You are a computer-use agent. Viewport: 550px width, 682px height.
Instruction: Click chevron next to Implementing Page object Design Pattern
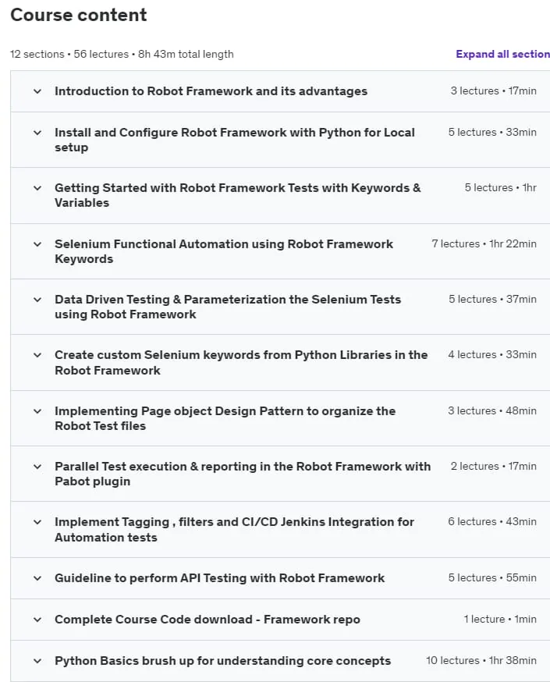[x=37, y=411]
